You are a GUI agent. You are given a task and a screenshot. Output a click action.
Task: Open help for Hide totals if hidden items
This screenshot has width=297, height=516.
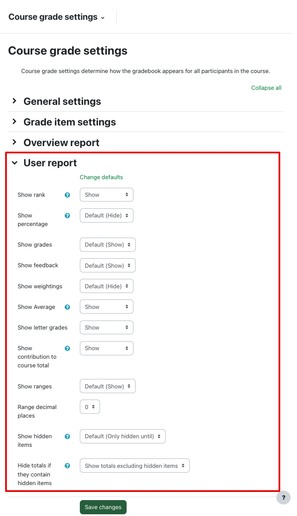point(67,466)
